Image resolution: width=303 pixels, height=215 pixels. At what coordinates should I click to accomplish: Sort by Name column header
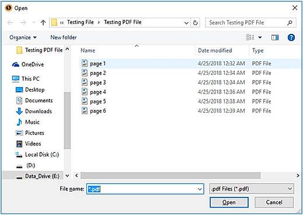pyautogui.click(x=88, y=51)
